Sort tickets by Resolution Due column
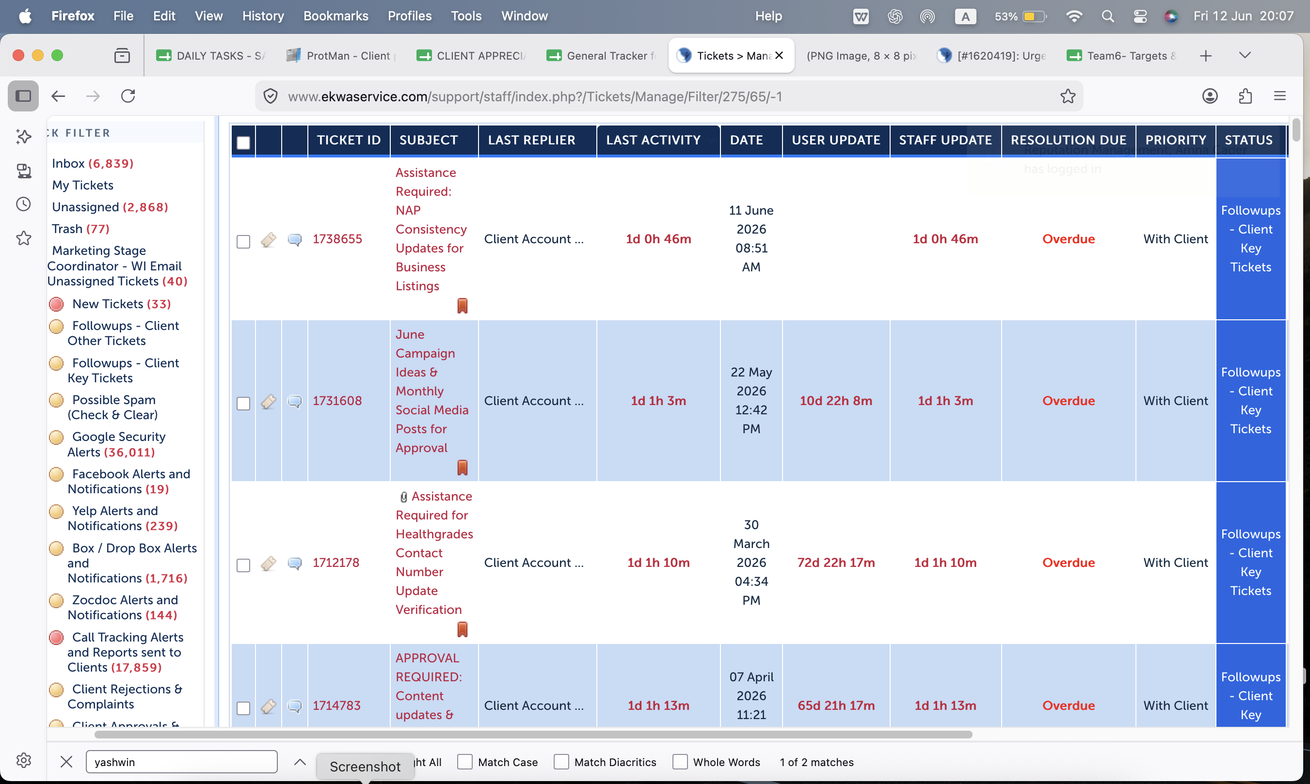This screenshot has width=1310, height=784. coord(1069,140)
